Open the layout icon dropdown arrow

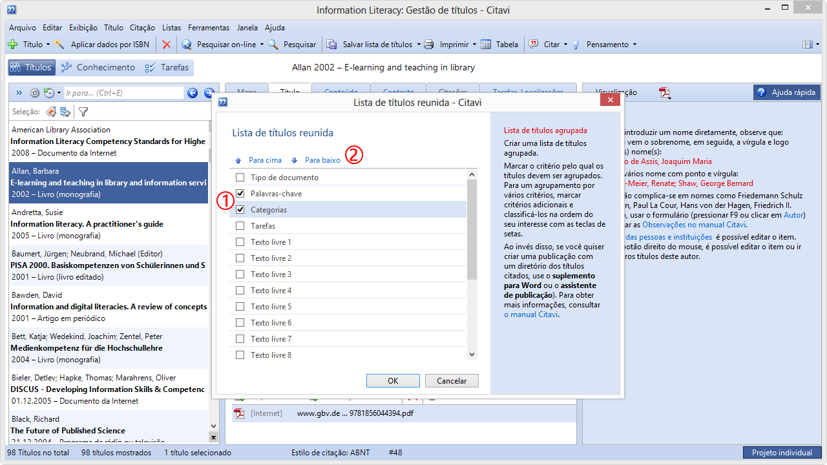pyautogui.click(x=817, y=45)
